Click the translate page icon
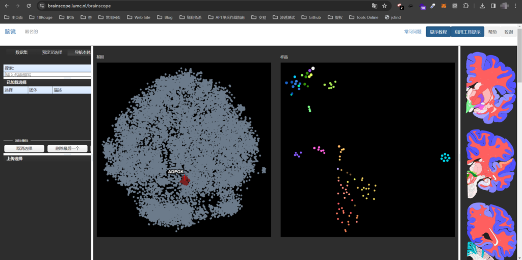Image resolution: width=522 pixels, height=260 pixels. (375, 6)
